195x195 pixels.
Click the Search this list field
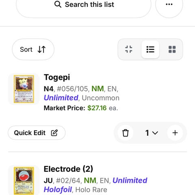84,5
